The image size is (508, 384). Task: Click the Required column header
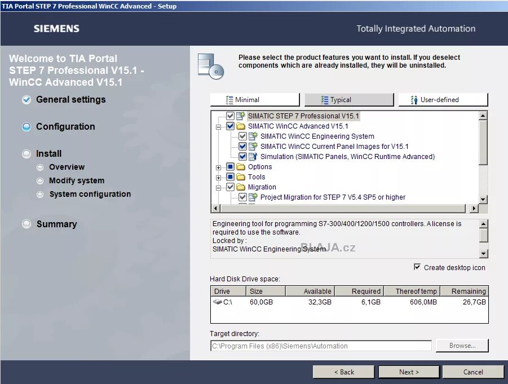coord(359,291)
